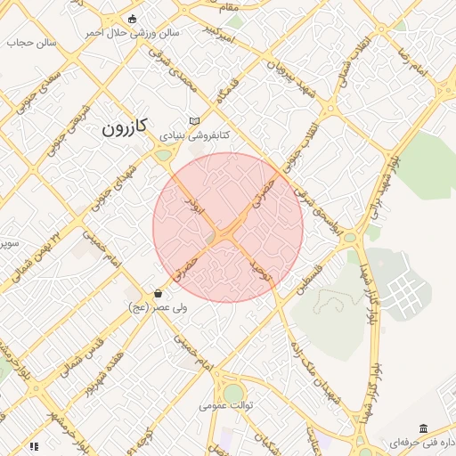
Task: Click the توحید street label inside the circle
Action: (261, 270)
